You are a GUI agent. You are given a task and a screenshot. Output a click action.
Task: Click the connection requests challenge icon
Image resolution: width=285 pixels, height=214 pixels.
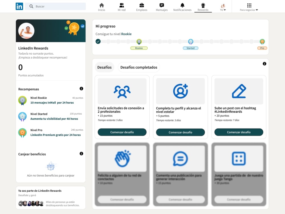click(122, 91)
